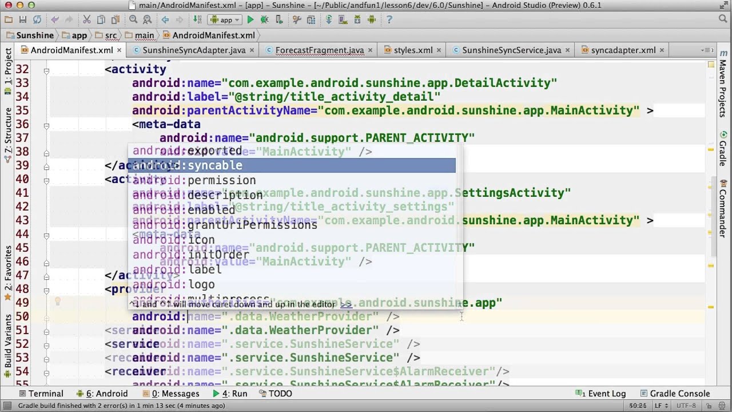Close the AndroidManifest.xml tab
This screenshot has width=732, height=412.
point(119,50)
